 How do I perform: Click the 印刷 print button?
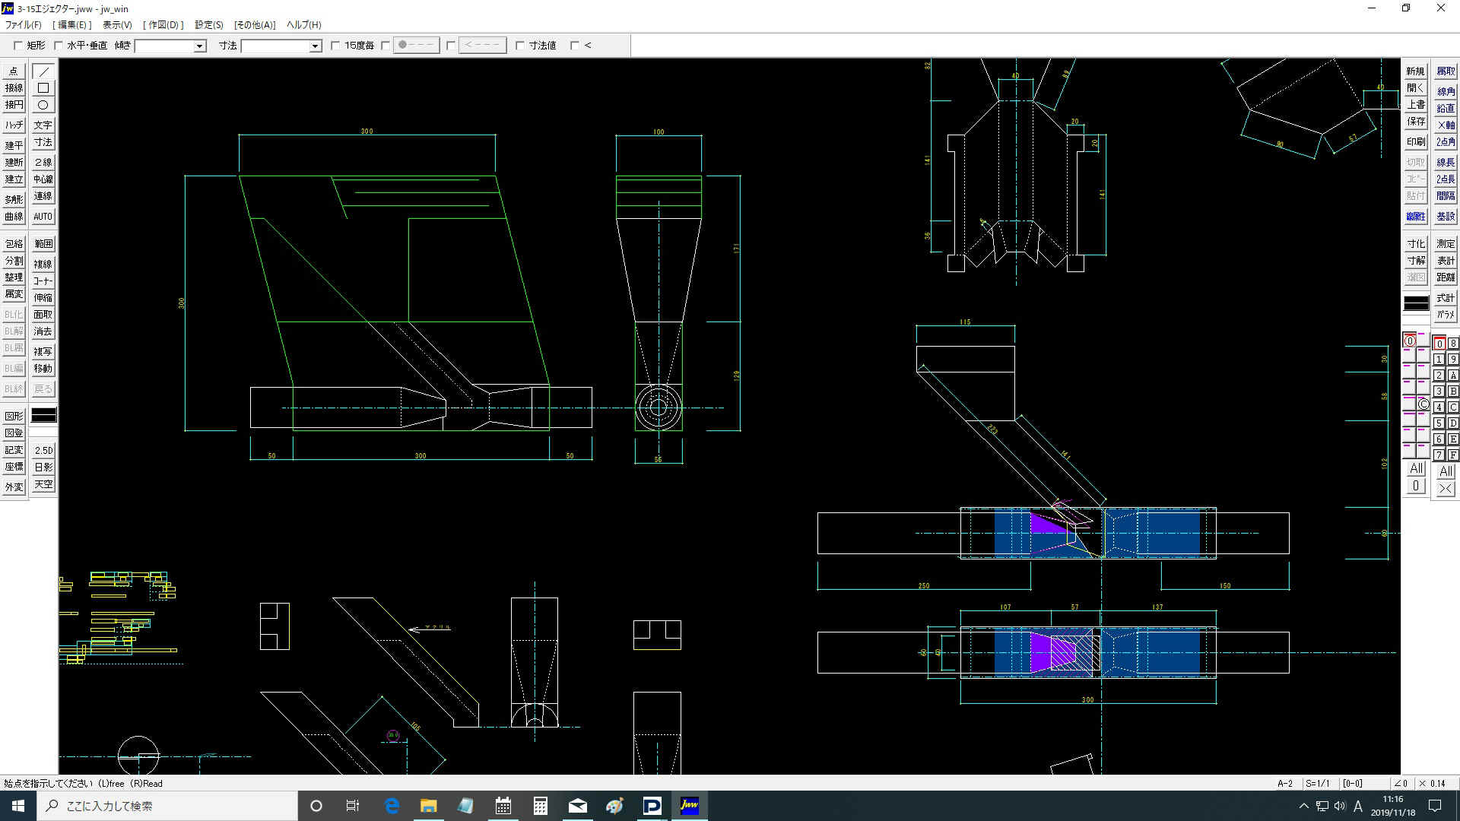pyautogui.click(x=1415, y=142)
